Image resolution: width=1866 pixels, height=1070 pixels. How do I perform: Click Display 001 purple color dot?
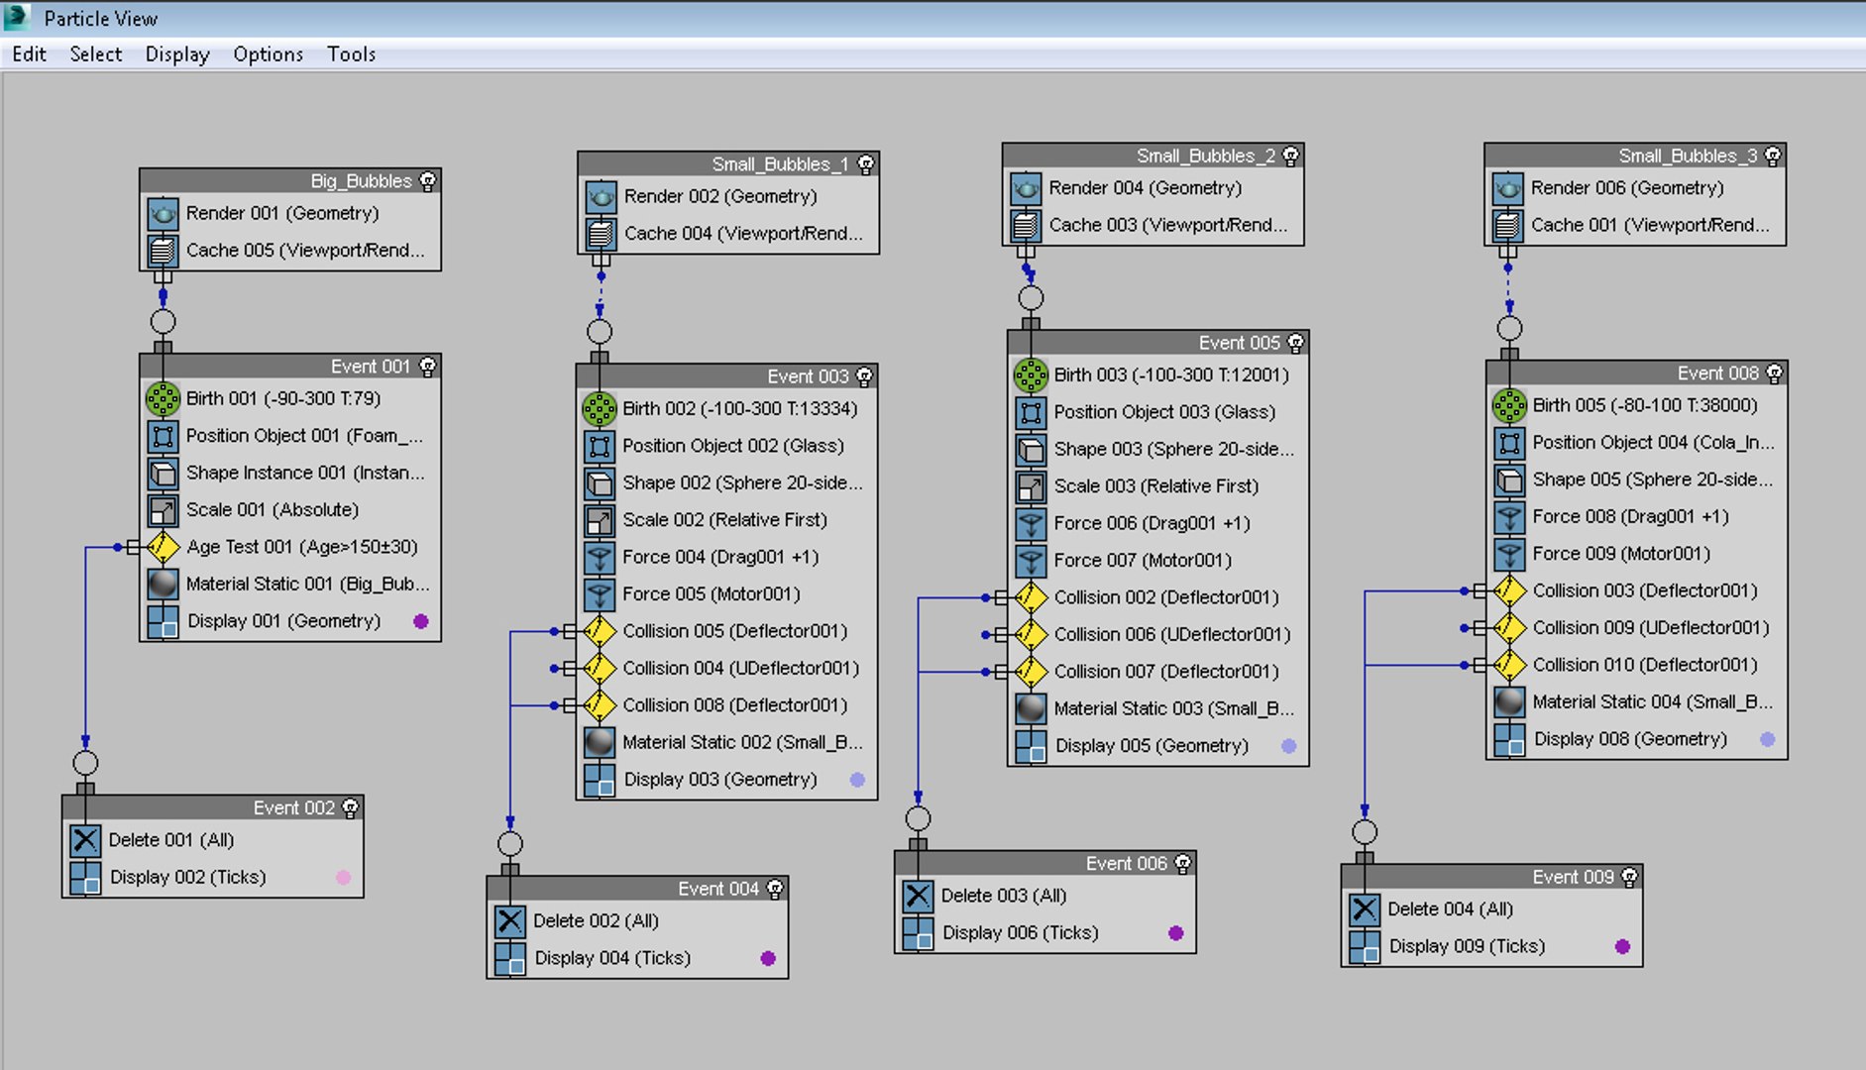click(421, 621)
